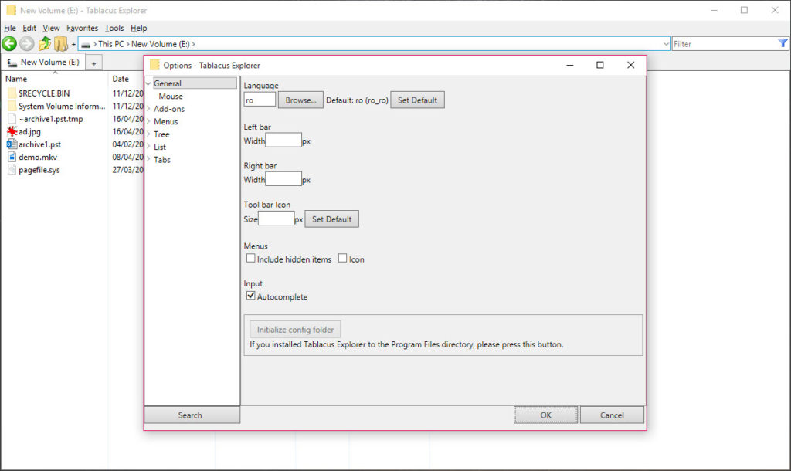Expand the List options node
Image resolution: width=791 pixels, height=471 pixels.
coord(148,147)
